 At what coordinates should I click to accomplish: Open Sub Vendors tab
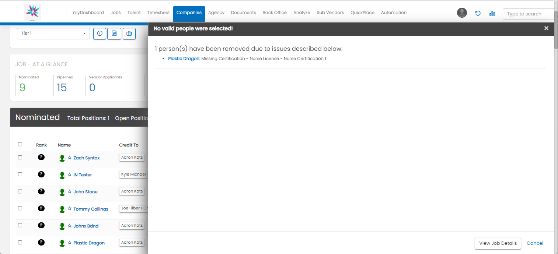pyautogui.click(x=330, y=13)
